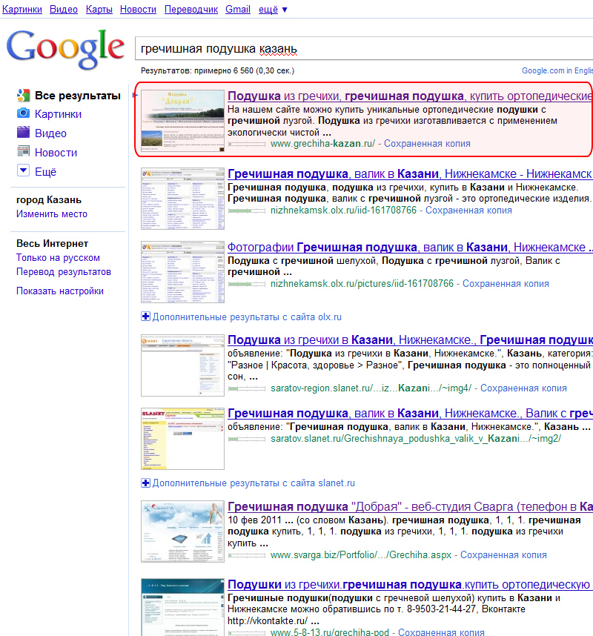
Task: Open result Фотографии Гречишная подушка
Action: pos(410,248)
